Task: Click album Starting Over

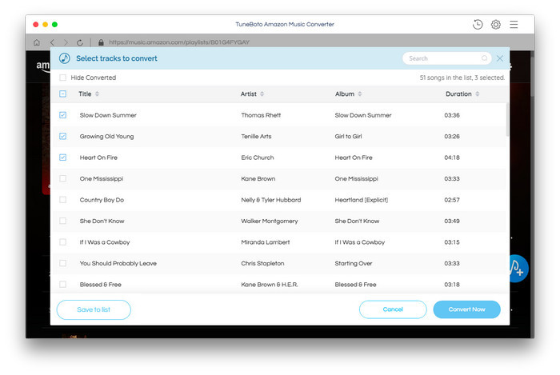Action: (354, 263)
